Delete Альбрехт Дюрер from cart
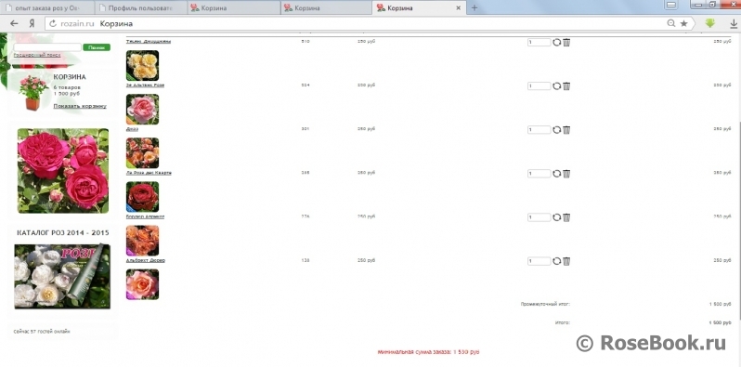This screenshot has height=367, width=741. pos(566,261)
